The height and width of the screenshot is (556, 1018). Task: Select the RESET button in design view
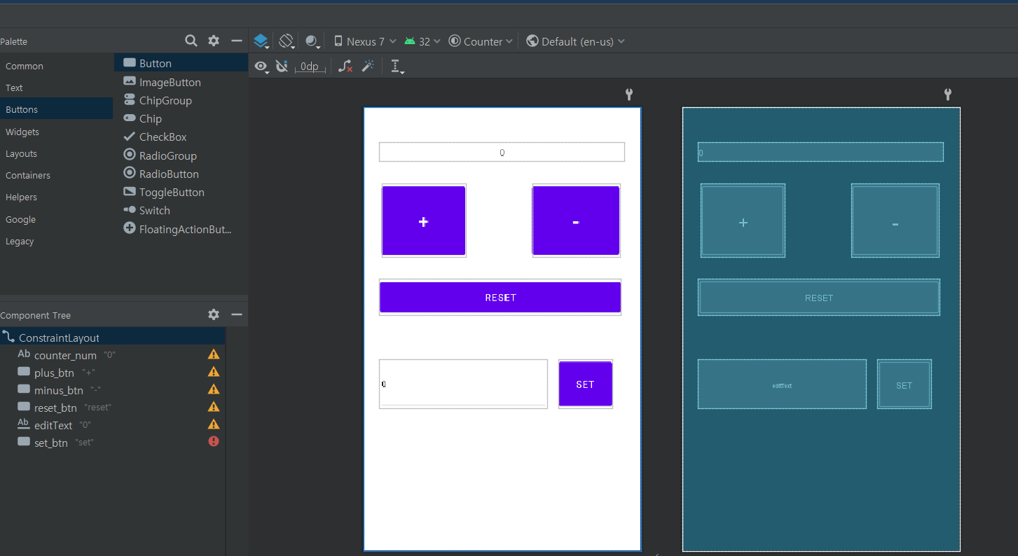pos(500,297)
